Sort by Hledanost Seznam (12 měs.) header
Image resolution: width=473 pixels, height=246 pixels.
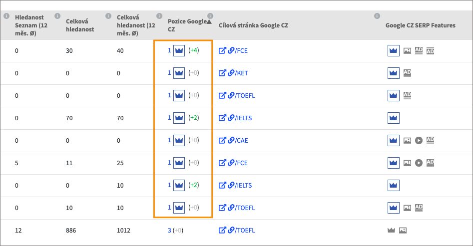[x=31, y=25]
